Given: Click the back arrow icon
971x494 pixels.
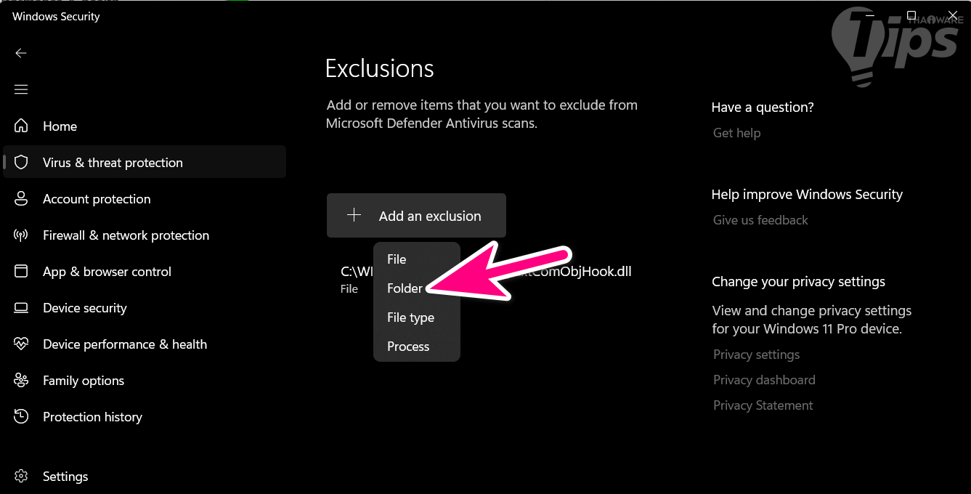Looking at the screenshot, I should click(21, 53).
